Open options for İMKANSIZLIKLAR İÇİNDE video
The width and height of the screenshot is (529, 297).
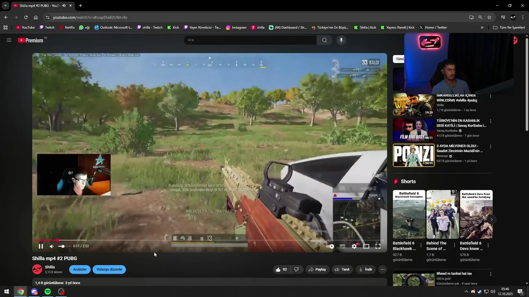(491, 96)
